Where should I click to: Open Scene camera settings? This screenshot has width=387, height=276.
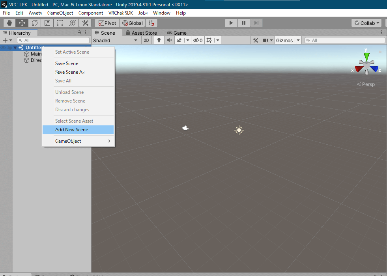[267, 40]
